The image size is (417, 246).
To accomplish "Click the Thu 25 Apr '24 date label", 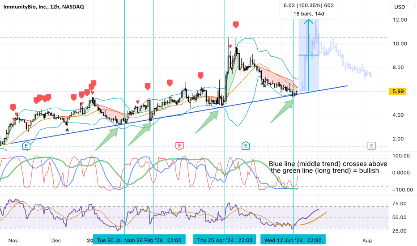I will pos(225,240).
